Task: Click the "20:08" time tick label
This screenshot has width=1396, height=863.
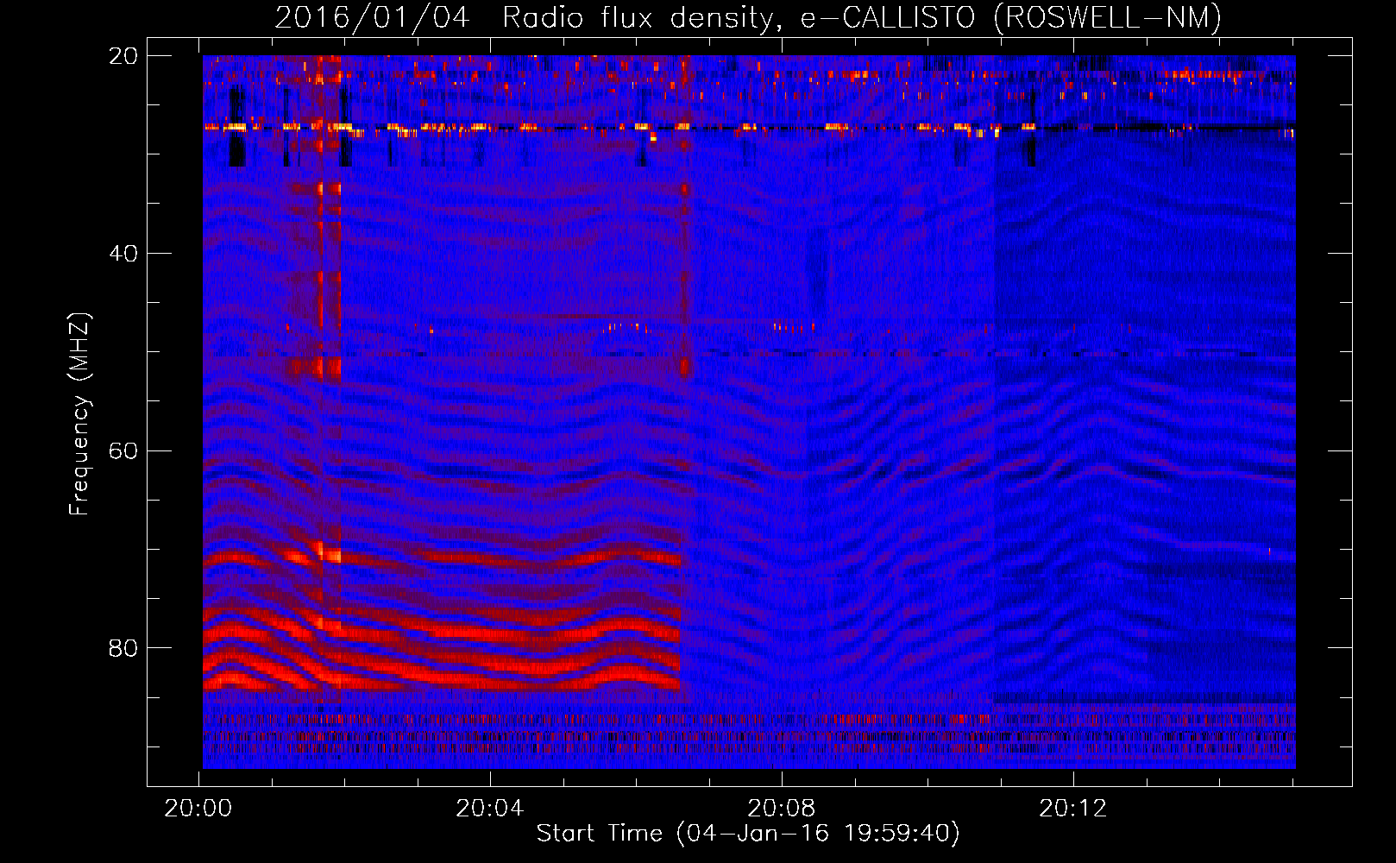Action: click(782, 808)
